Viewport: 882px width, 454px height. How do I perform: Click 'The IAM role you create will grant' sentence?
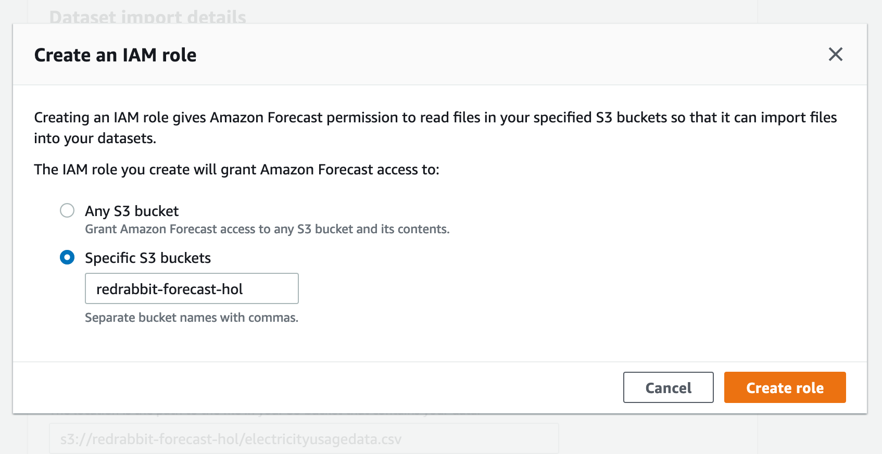click(237, 170)
